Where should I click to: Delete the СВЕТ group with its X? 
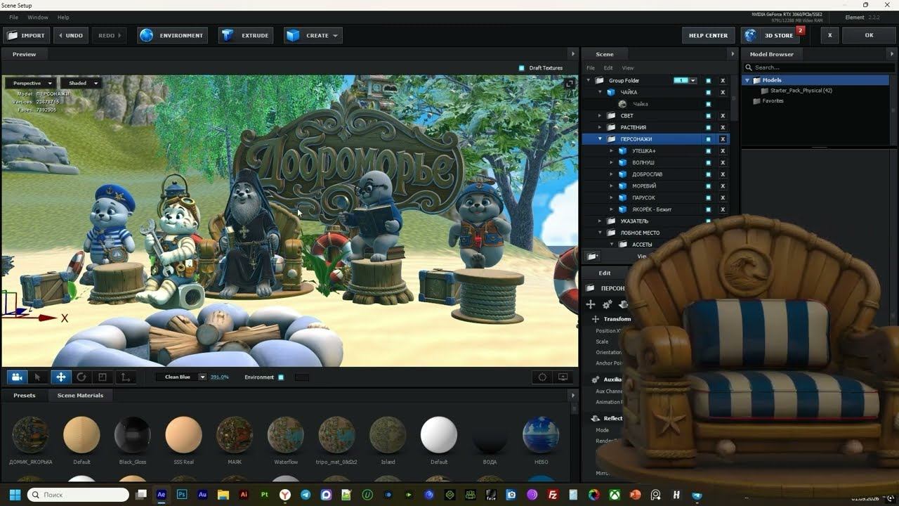pyautogui.click(x=723, y=116)
